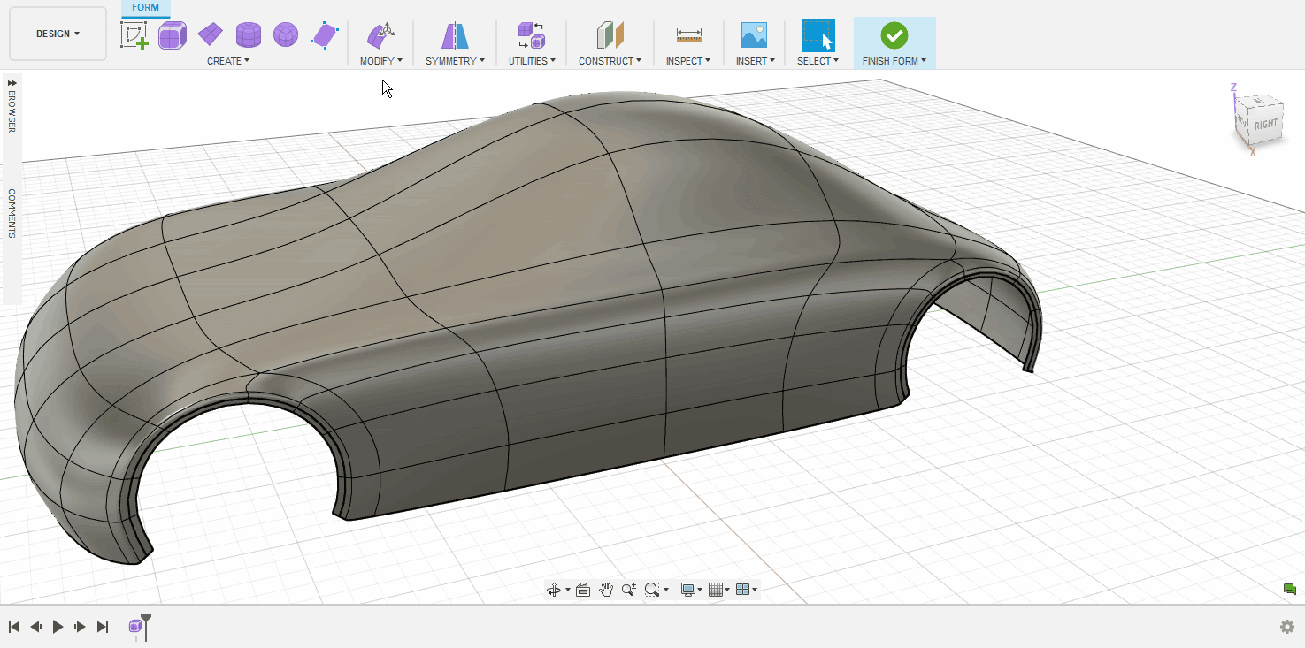Click the timeline settings gear
The width and height of the screenshot is (1305, 648).
(x=1287, y=627)
